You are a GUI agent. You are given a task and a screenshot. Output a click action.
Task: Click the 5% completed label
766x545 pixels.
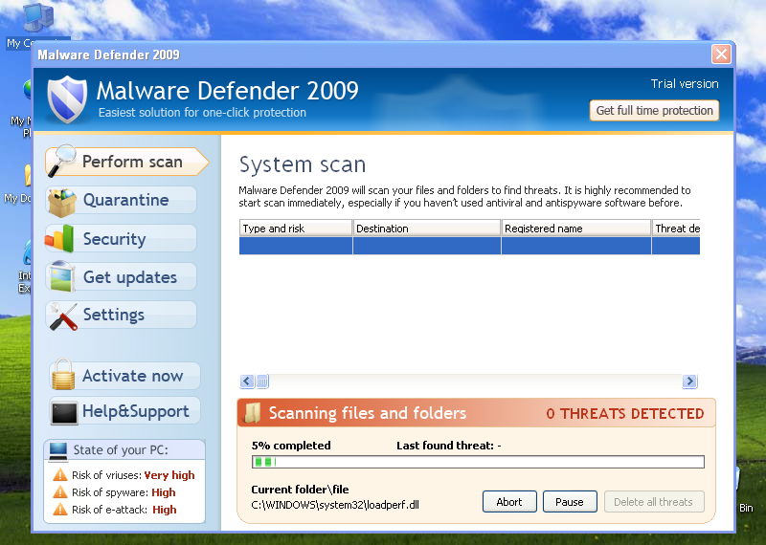click(291, 446)
